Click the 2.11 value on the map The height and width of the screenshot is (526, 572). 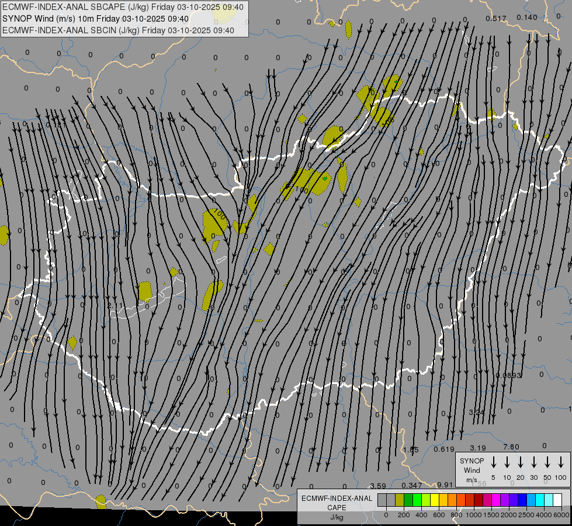point(115,306)
